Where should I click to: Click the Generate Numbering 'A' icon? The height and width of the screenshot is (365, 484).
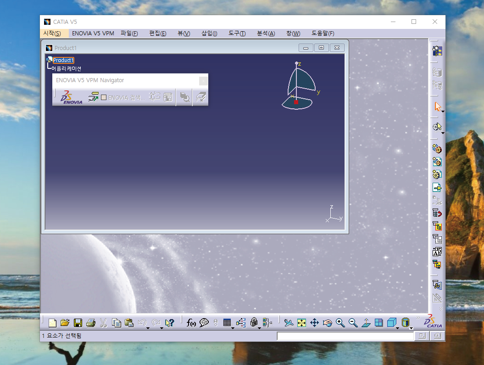pyautogui.click(x=437, y=252)
